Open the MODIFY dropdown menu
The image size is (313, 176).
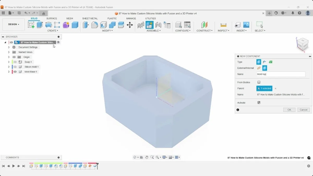[x=107, y=31]
